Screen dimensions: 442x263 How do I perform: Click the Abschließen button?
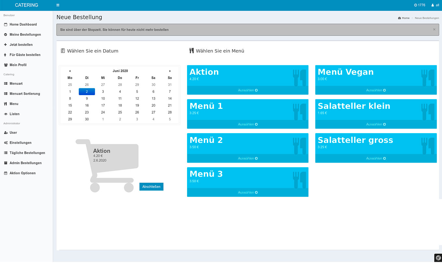tap(151, 187)
